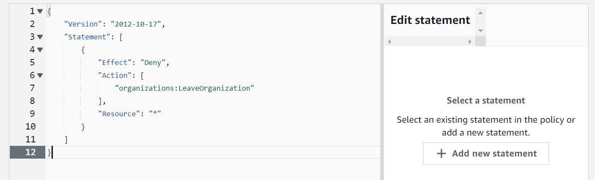
Task: Click the horizontal scrollbar track under Edit statement
Action: click(x=429, y=41)
